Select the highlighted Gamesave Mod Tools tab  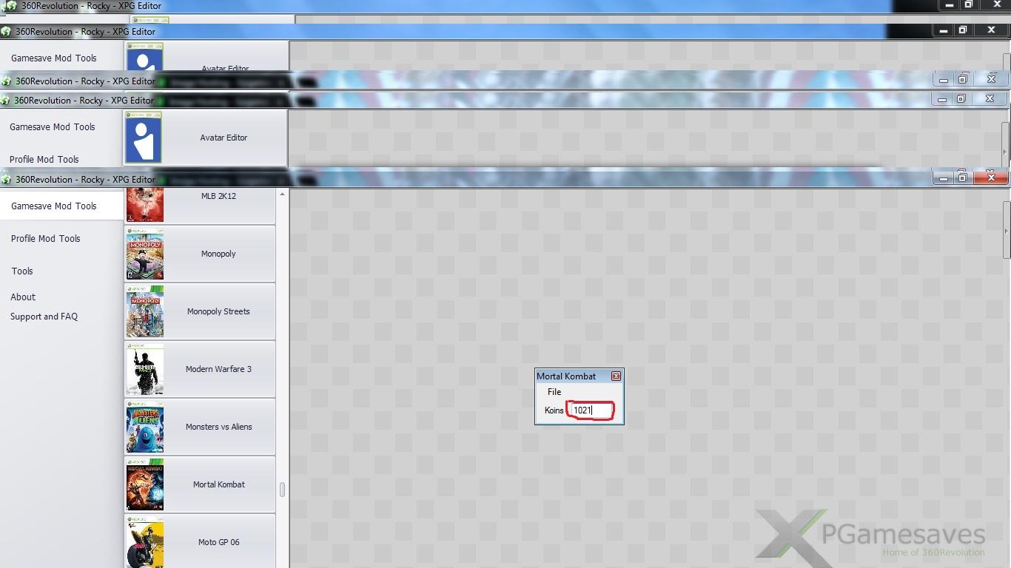pos(54,206)
